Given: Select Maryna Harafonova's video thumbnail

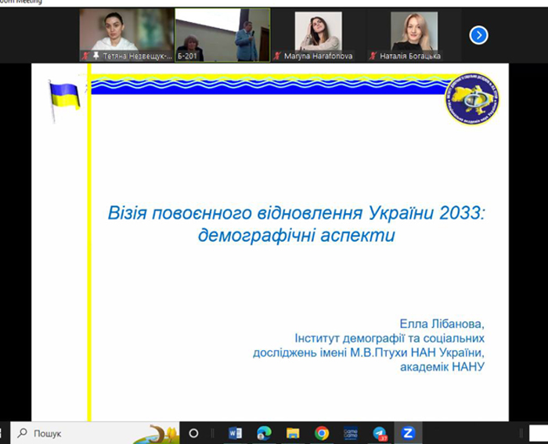Looking at the screenshot, I should (x=319, y=35).
